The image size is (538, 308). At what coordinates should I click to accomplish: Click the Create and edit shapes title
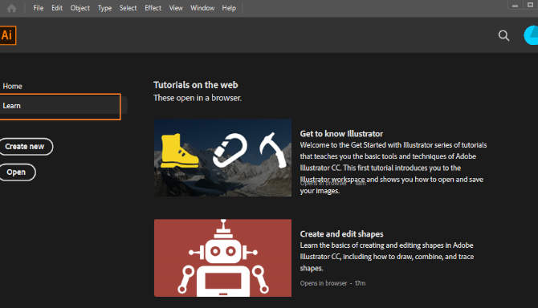point(342,234)
